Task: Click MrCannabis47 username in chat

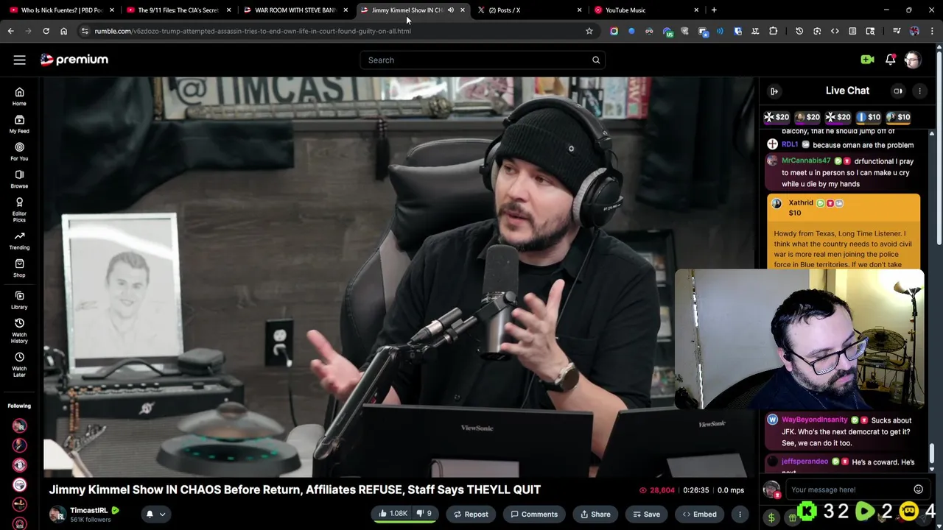Action: [x=806, y=160]
